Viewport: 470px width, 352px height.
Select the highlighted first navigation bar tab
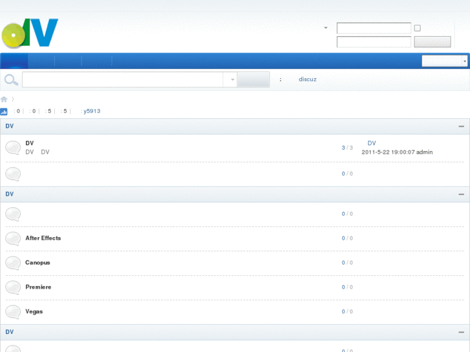14,61
